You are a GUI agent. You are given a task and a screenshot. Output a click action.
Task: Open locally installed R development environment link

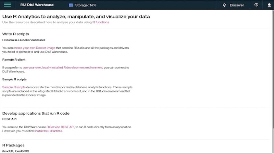(63, 67)
